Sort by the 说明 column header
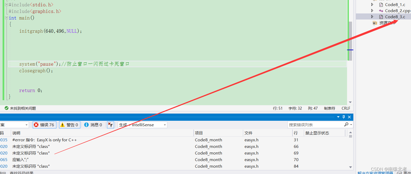Viewport: 411px width, 174px height. 102,133
